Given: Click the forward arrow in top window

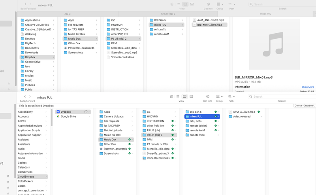Looking at the screenshot, I should [31, 4].
